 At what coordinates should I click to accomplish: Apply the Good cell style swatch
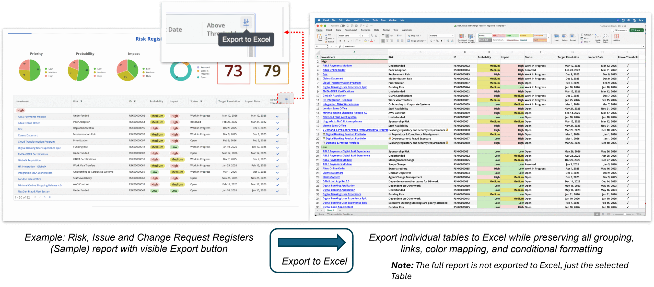click(512, 36)
